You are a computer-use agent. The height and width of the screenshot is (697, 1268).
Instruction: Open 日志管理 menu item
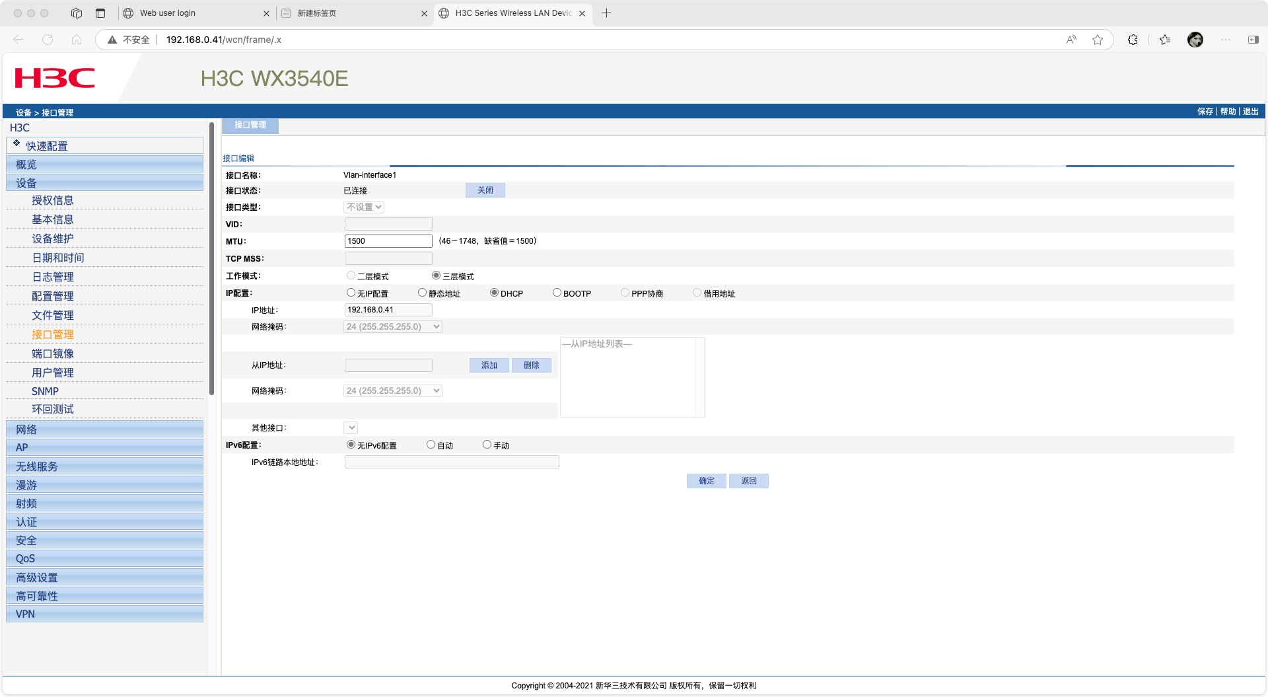[x=53, y=277]
